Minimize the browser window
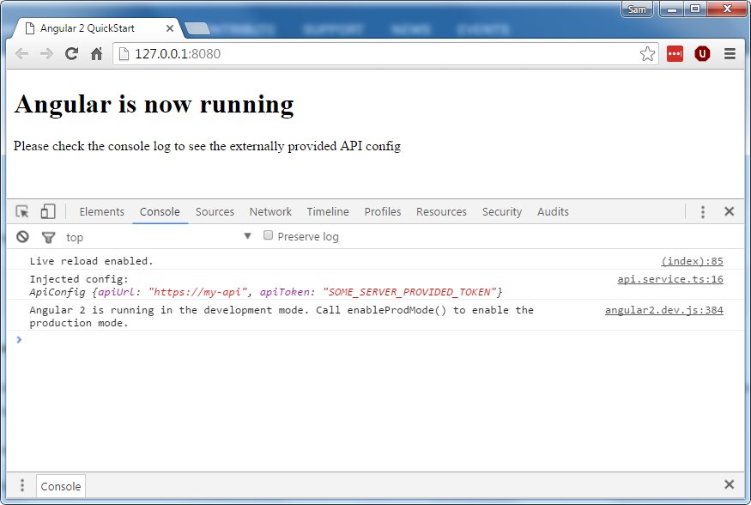Viewport: 751px width, 505px height. pyautogui.click(x=672, y=9)
